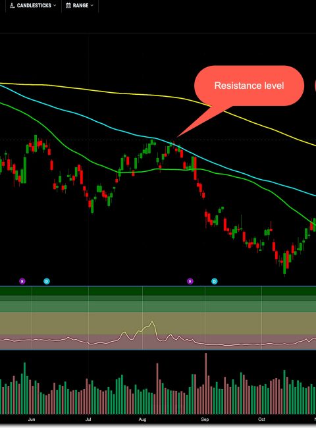Expand the CANDLESTICKS dropdown chevron

[x=55, y=5]
